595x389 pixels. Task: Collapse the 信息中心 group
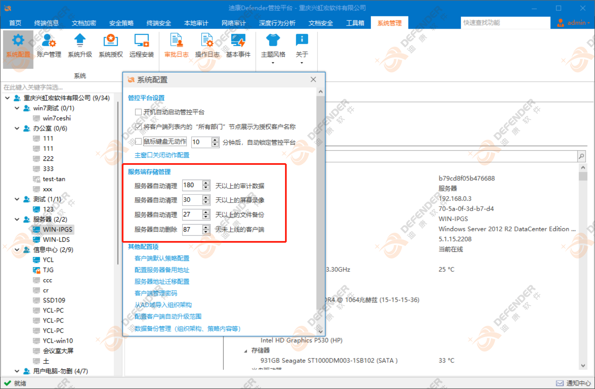pyautogui.click(x=17, y=250)
